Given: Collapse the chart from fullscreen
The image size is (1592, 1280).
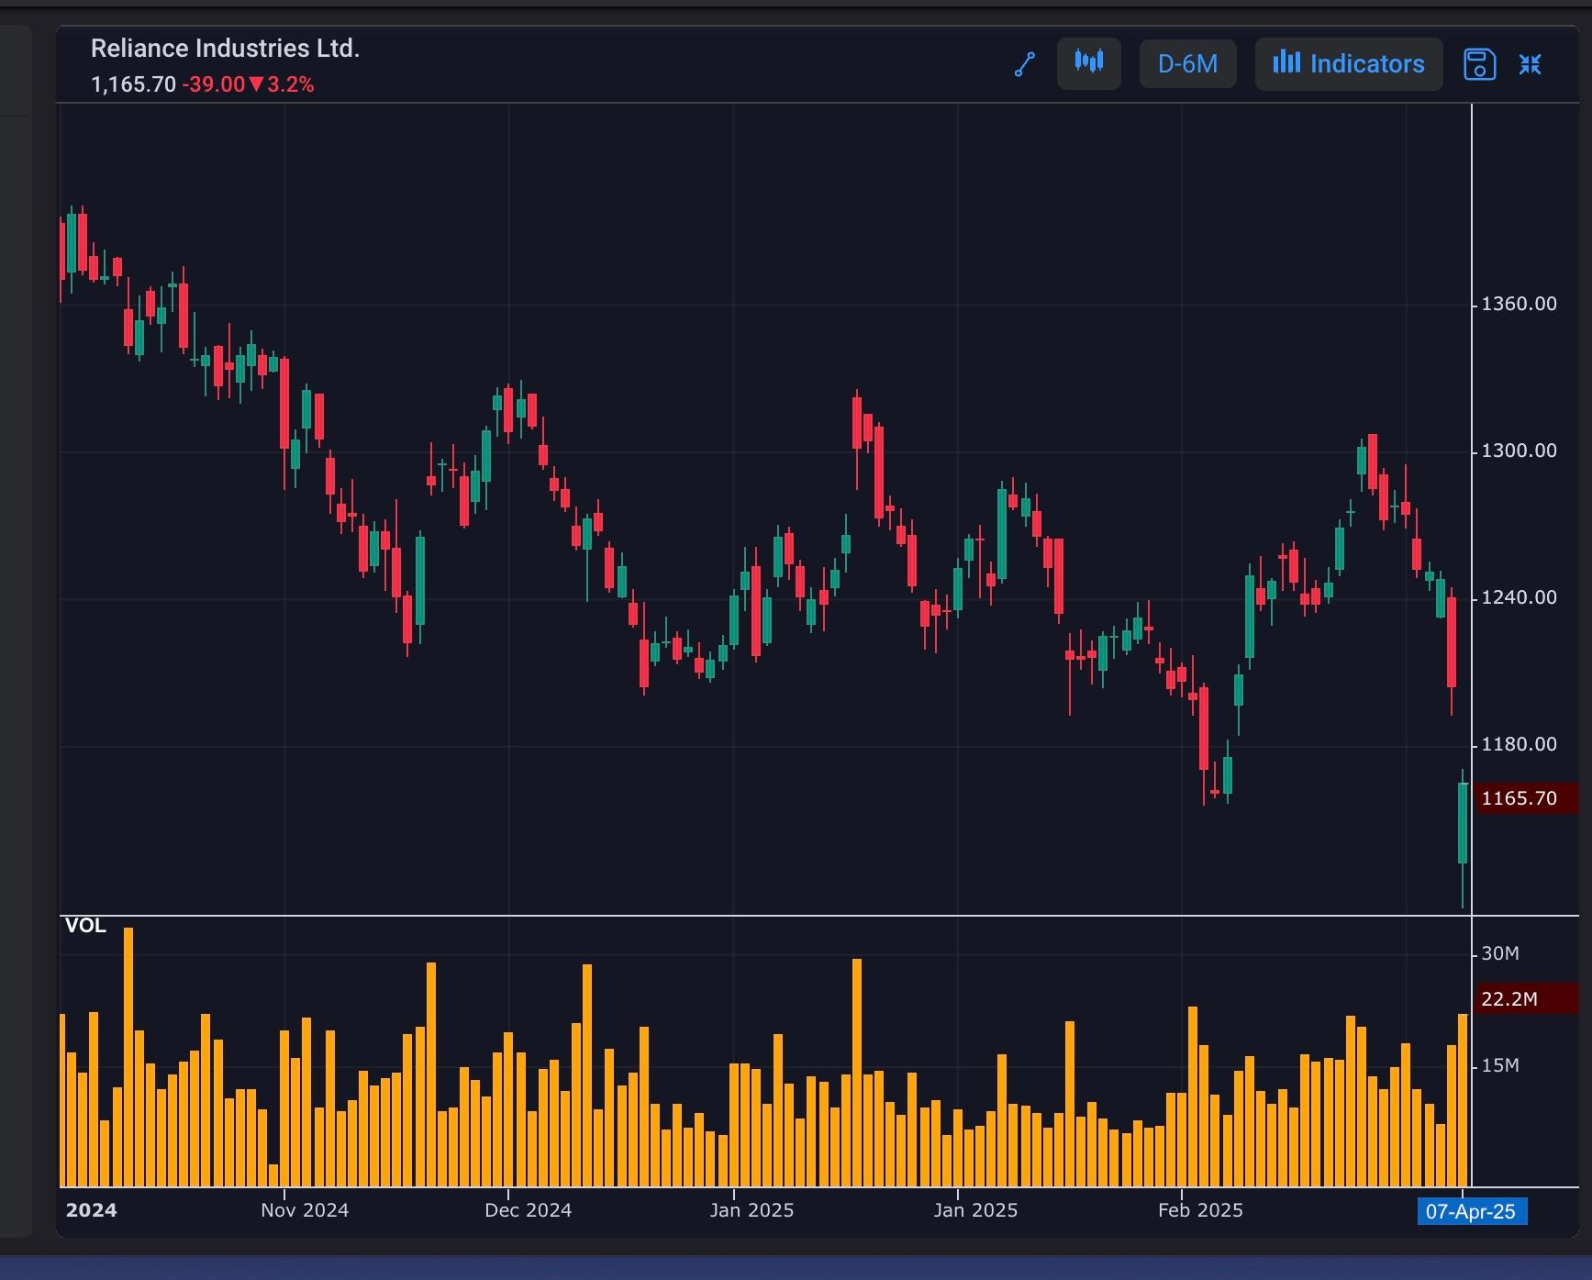Looking at the screenshot, I should (x=1530, y=64).
